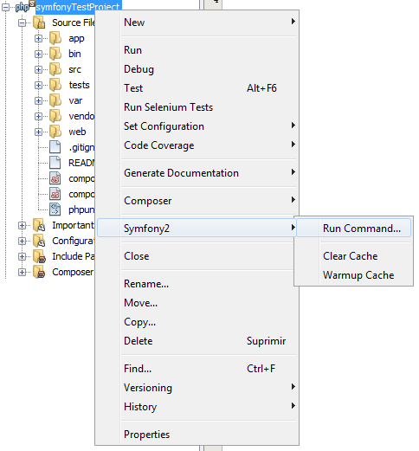Open the Versioning submenu
This screenshot has height=451, width=419.
[197, 388]
